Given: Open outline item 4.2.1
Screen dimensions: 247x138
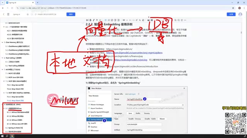Looking at the screenshot, I should pos(17,31).
